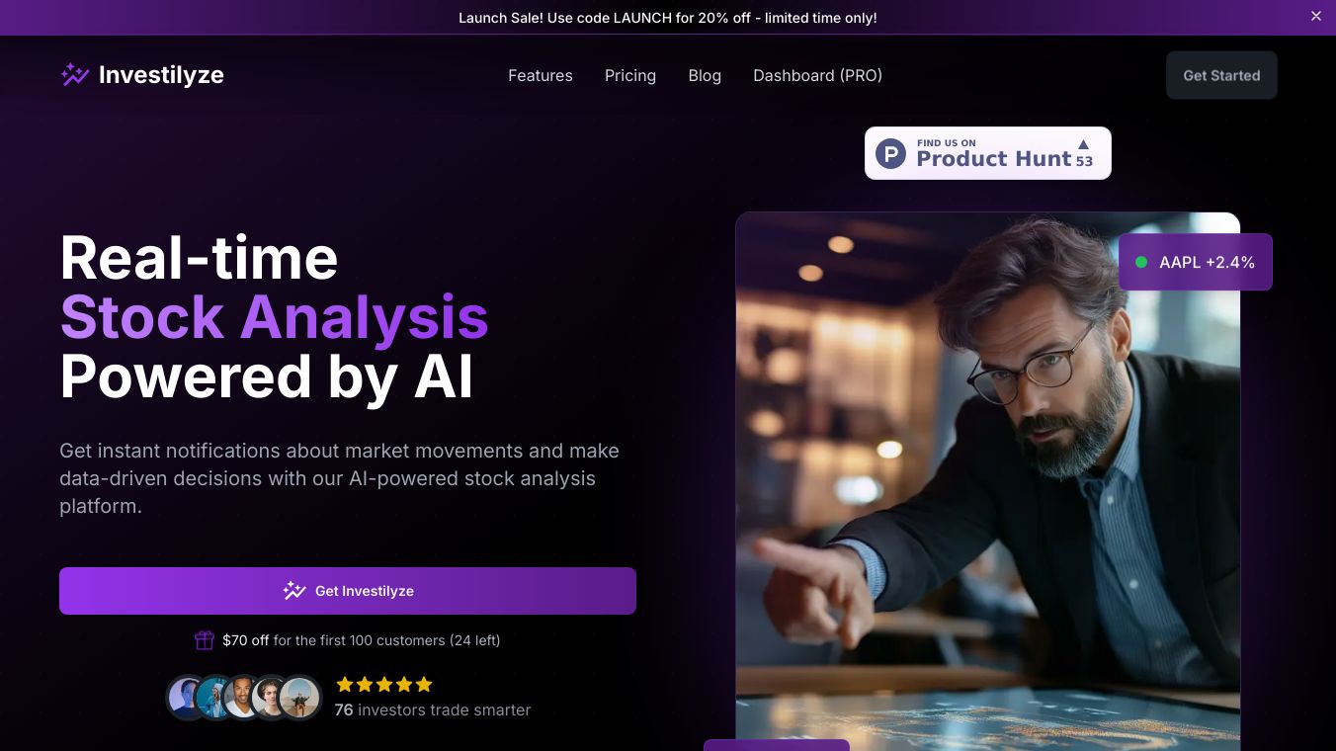
Task: Click the hero image of the bearded man
Action: tap(988, 481)
